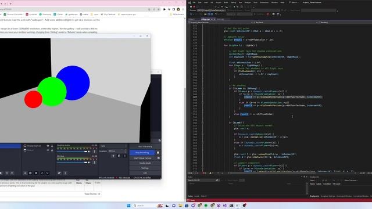Screen dimensions: 372x209
Task: Click Exit button in OBS
Action: coord(145,173)
